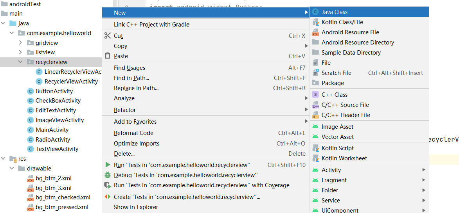The image size is (459, 213).
Task: Click the Android Resource File icon
Action: coord(315,32)
